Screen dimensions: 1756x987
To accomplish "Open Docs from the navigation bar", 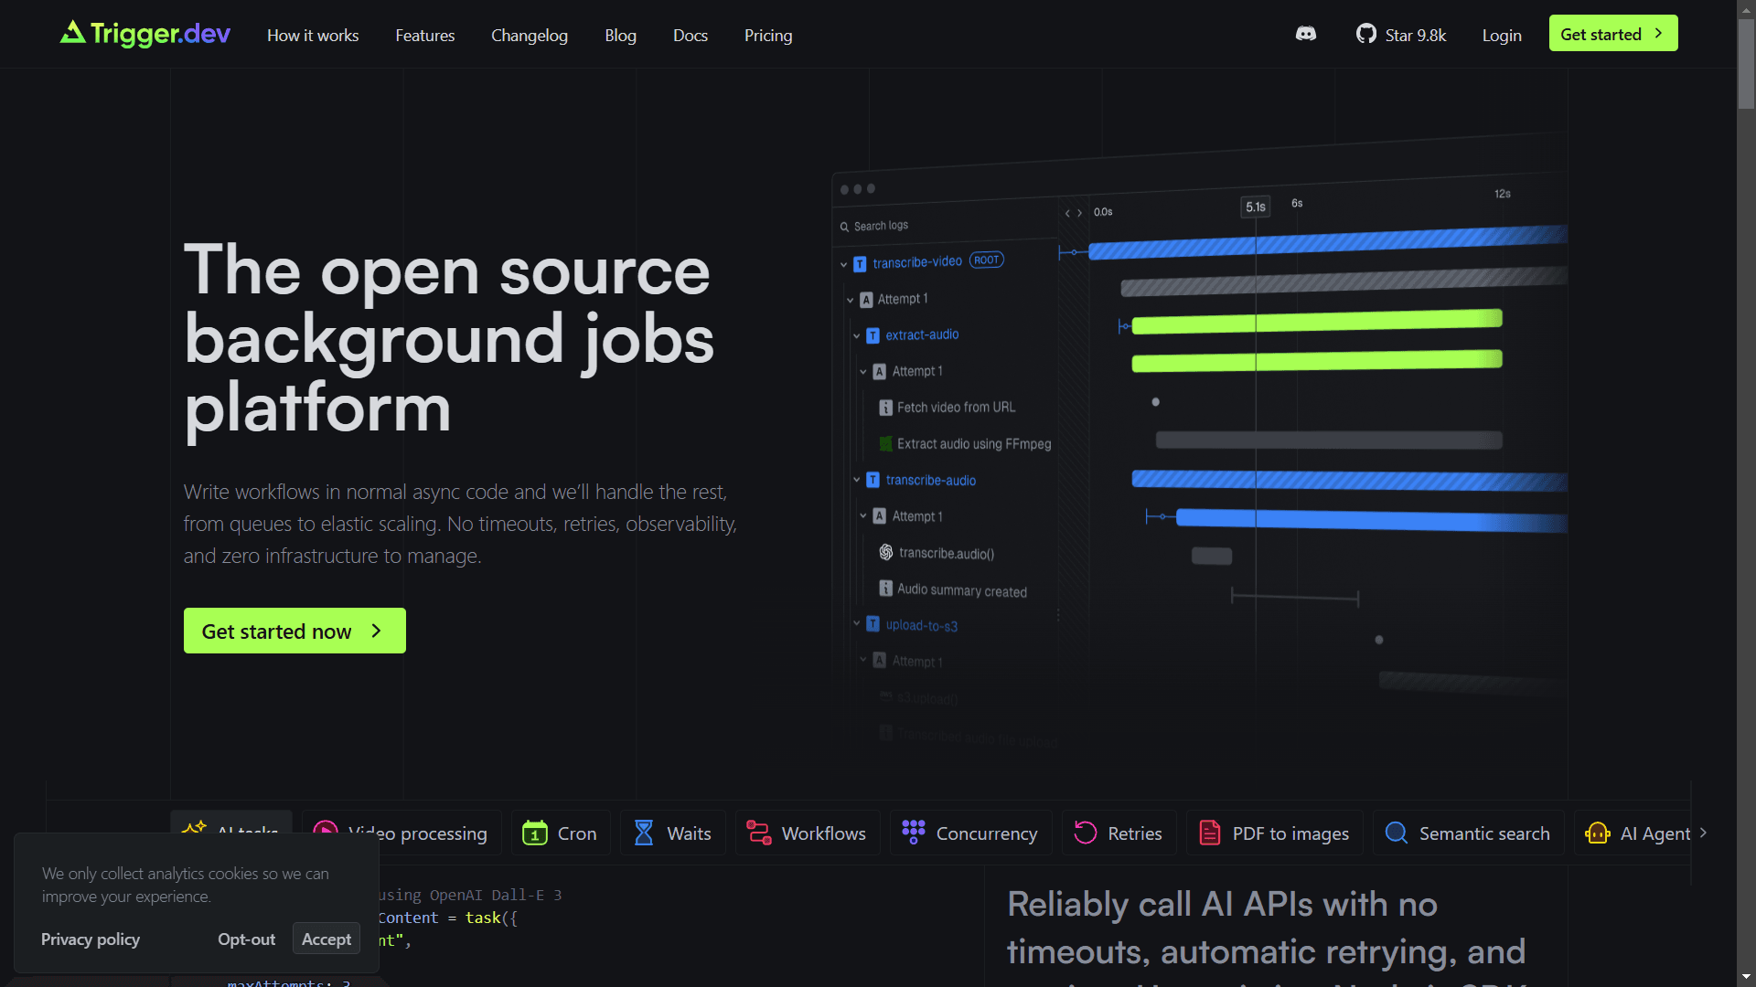I will tap(690, 35).
